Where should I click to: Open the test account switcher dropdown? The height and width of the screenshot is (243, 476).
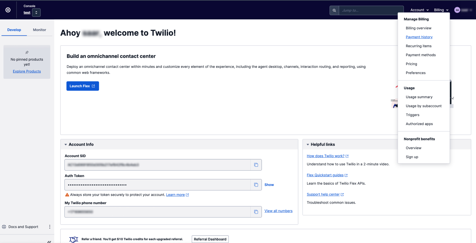click(36, 13)
